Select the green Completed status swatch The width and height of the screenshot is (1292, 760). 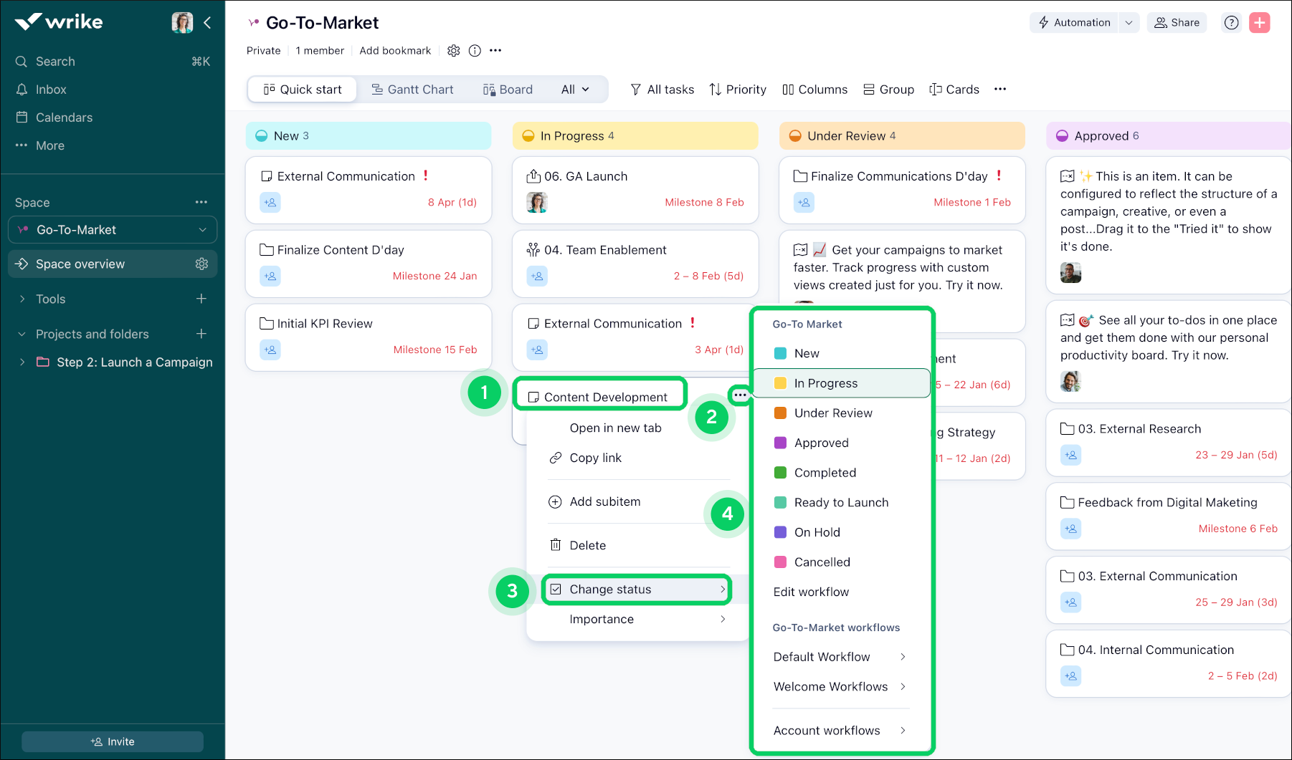(x=780, y=473)
